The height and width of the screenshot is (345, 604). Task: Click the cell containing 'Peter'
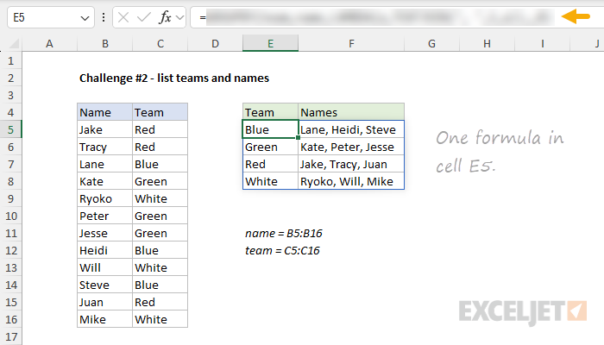click(104, 216)
